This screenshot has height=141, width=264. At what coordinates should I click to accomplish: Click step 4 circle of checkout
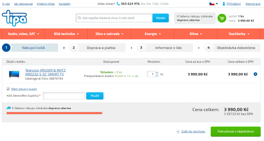209,48
